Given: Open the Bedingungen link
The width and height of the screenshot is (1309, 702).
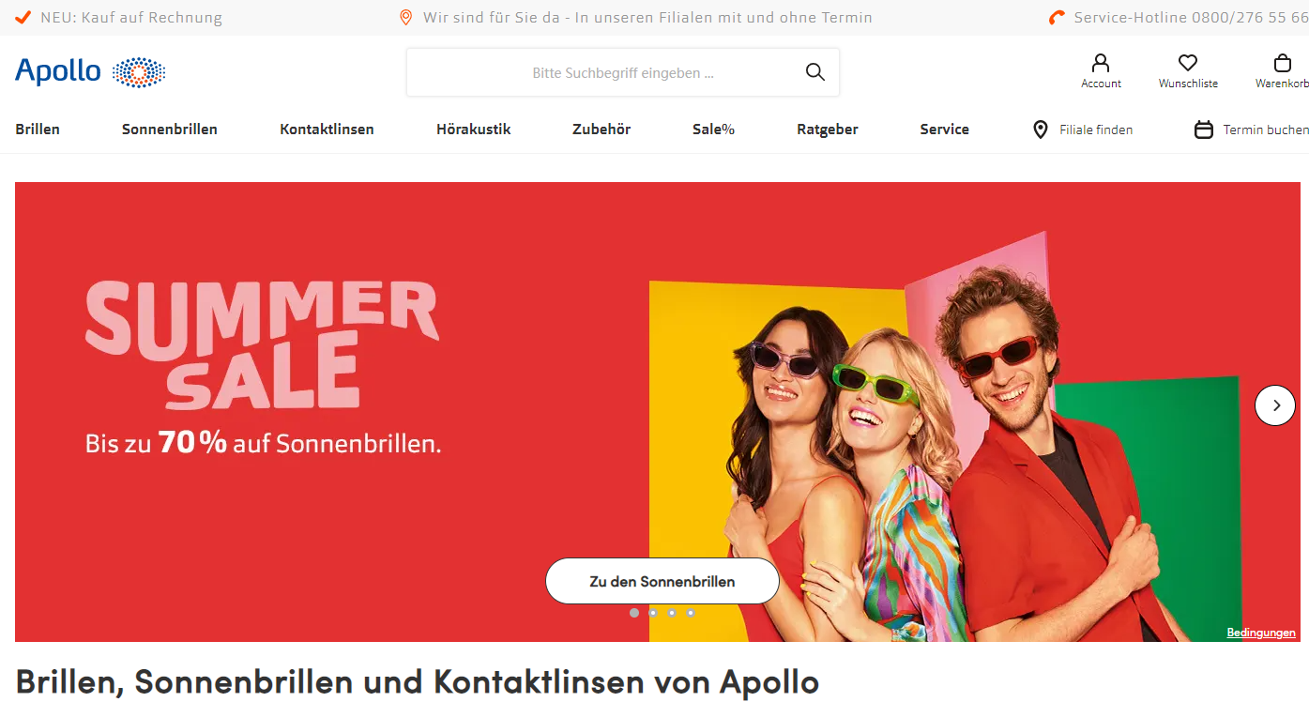Looking at the screenshot, I should pyautogui.click(x=1261, y=633).
